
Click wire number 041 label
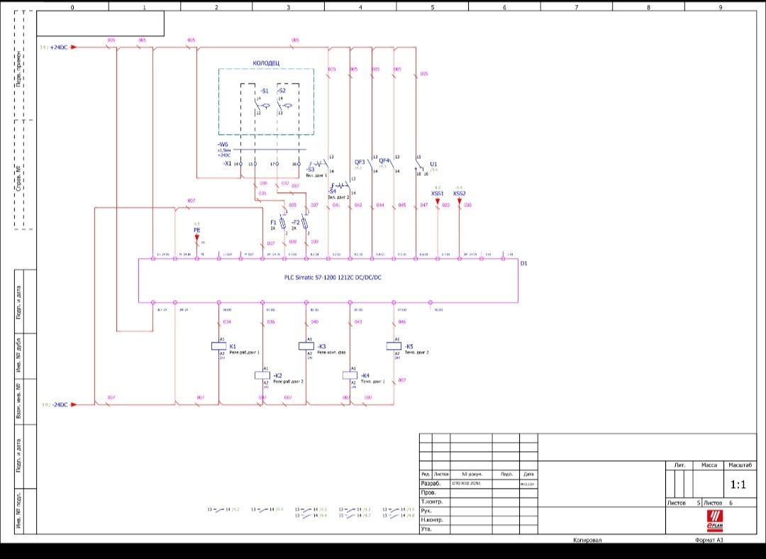coord(336,205)
